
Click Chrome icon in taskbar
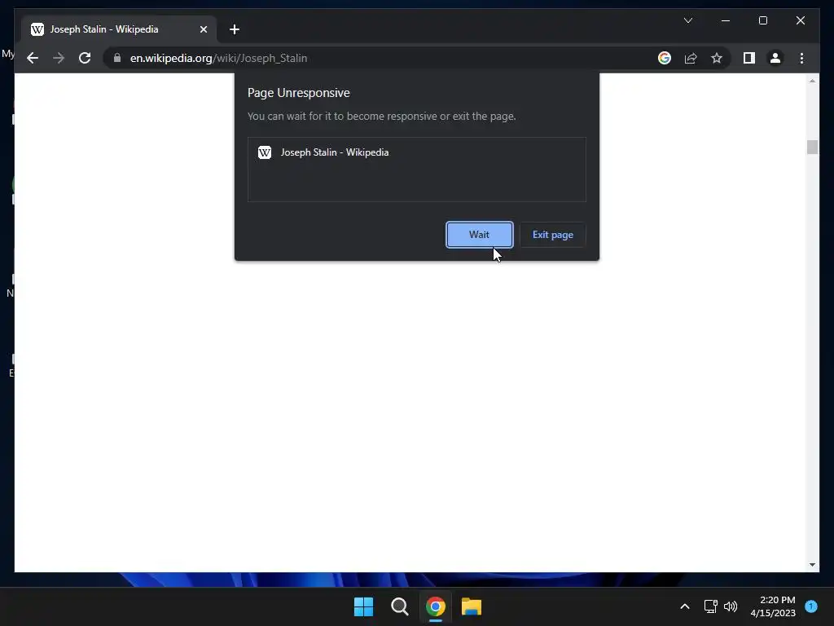(x=435, y=606)
